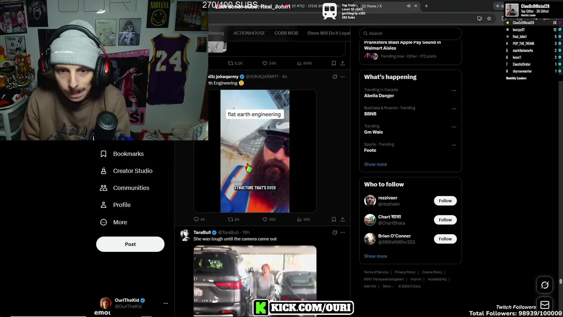Open the @JOKAQARMY1 handle link
The image size is (563, 317).
pos(262,77)
